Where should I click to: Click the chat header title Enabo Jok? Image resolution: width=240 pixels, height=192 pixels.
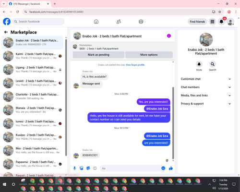tap(112, 36)
